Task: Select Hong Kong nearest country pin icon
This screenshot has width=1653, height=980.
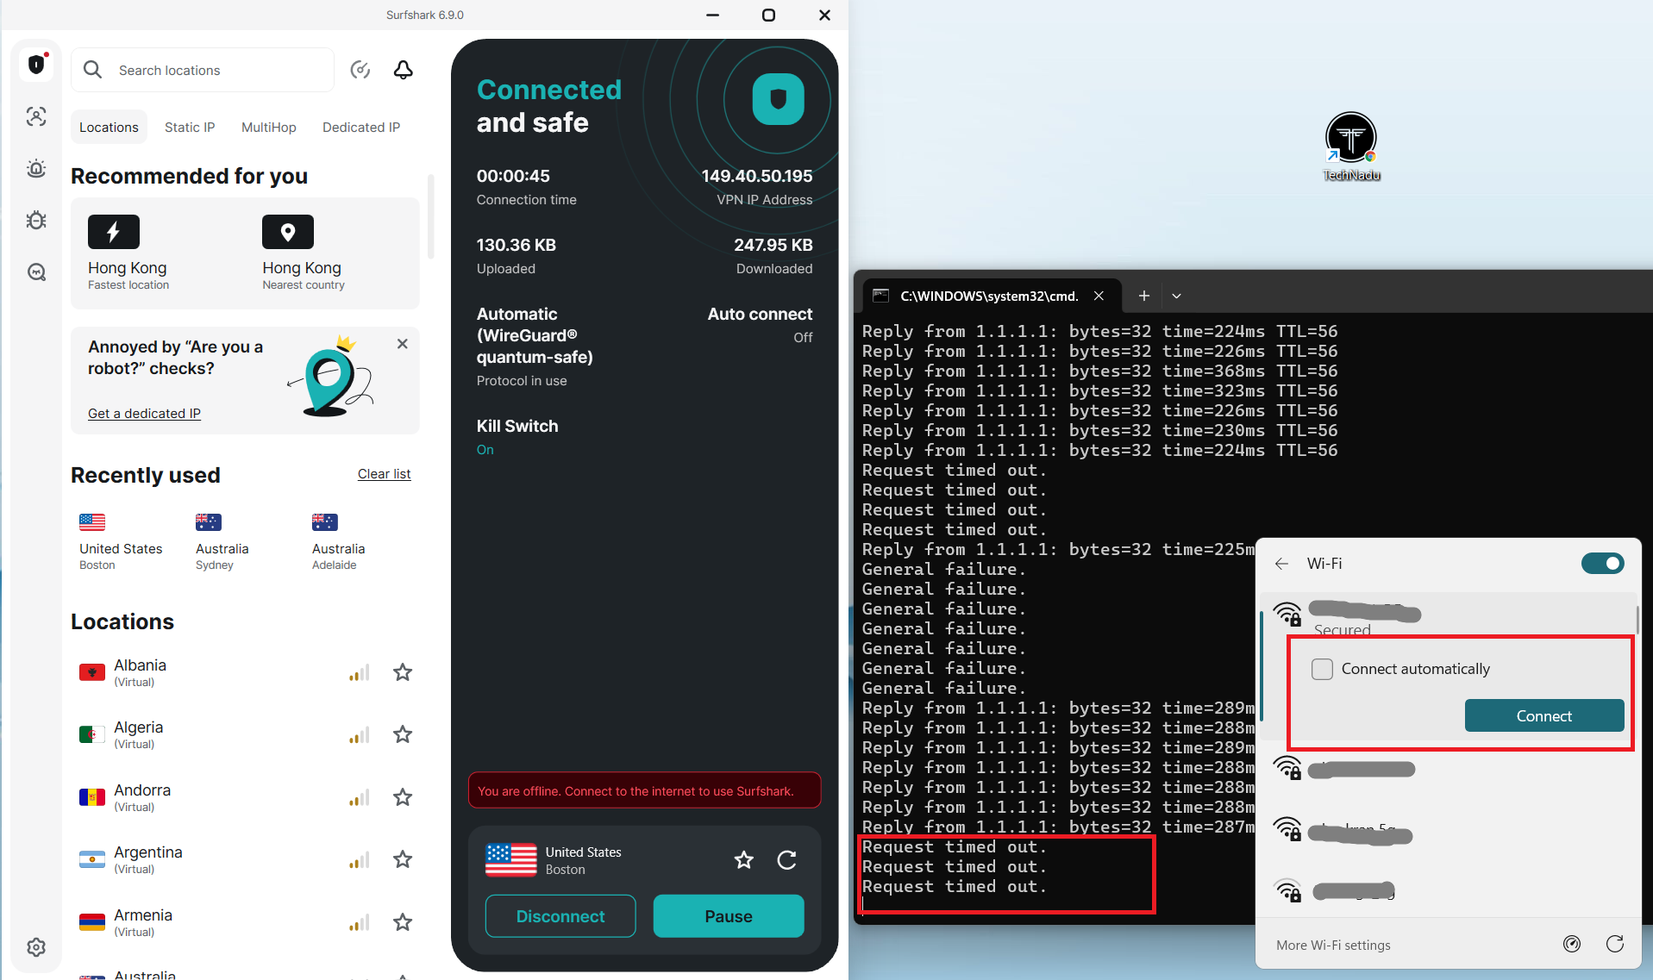Action: click(288, 232)
